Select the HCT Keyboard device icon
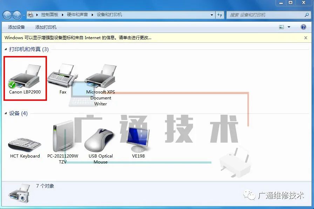The height and width of the screenshot is (209, 314). pyautogui.click(x=25, y=145)
